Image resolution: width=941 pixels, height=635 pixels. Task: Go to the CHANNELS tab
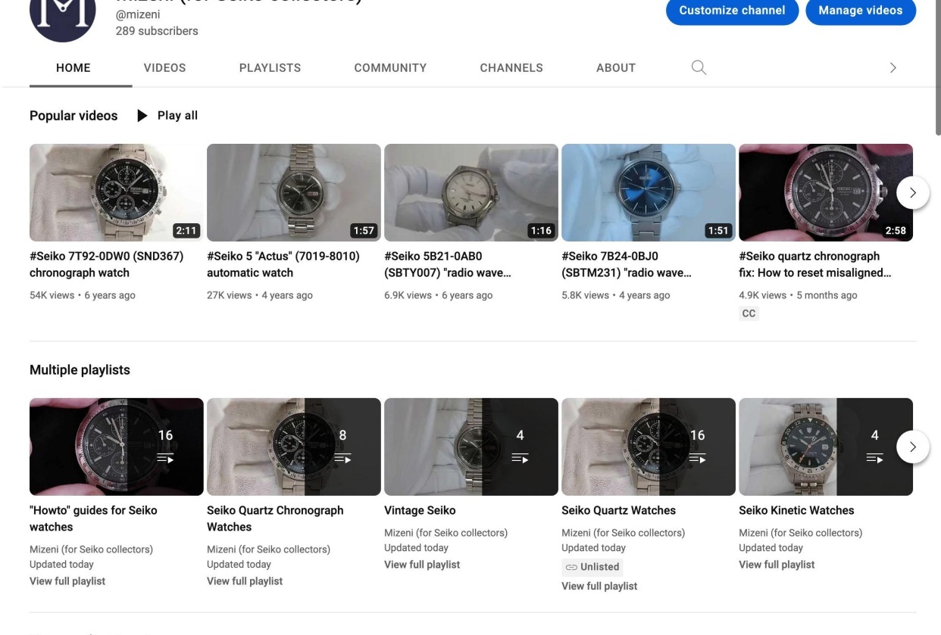tap(511, 68)
